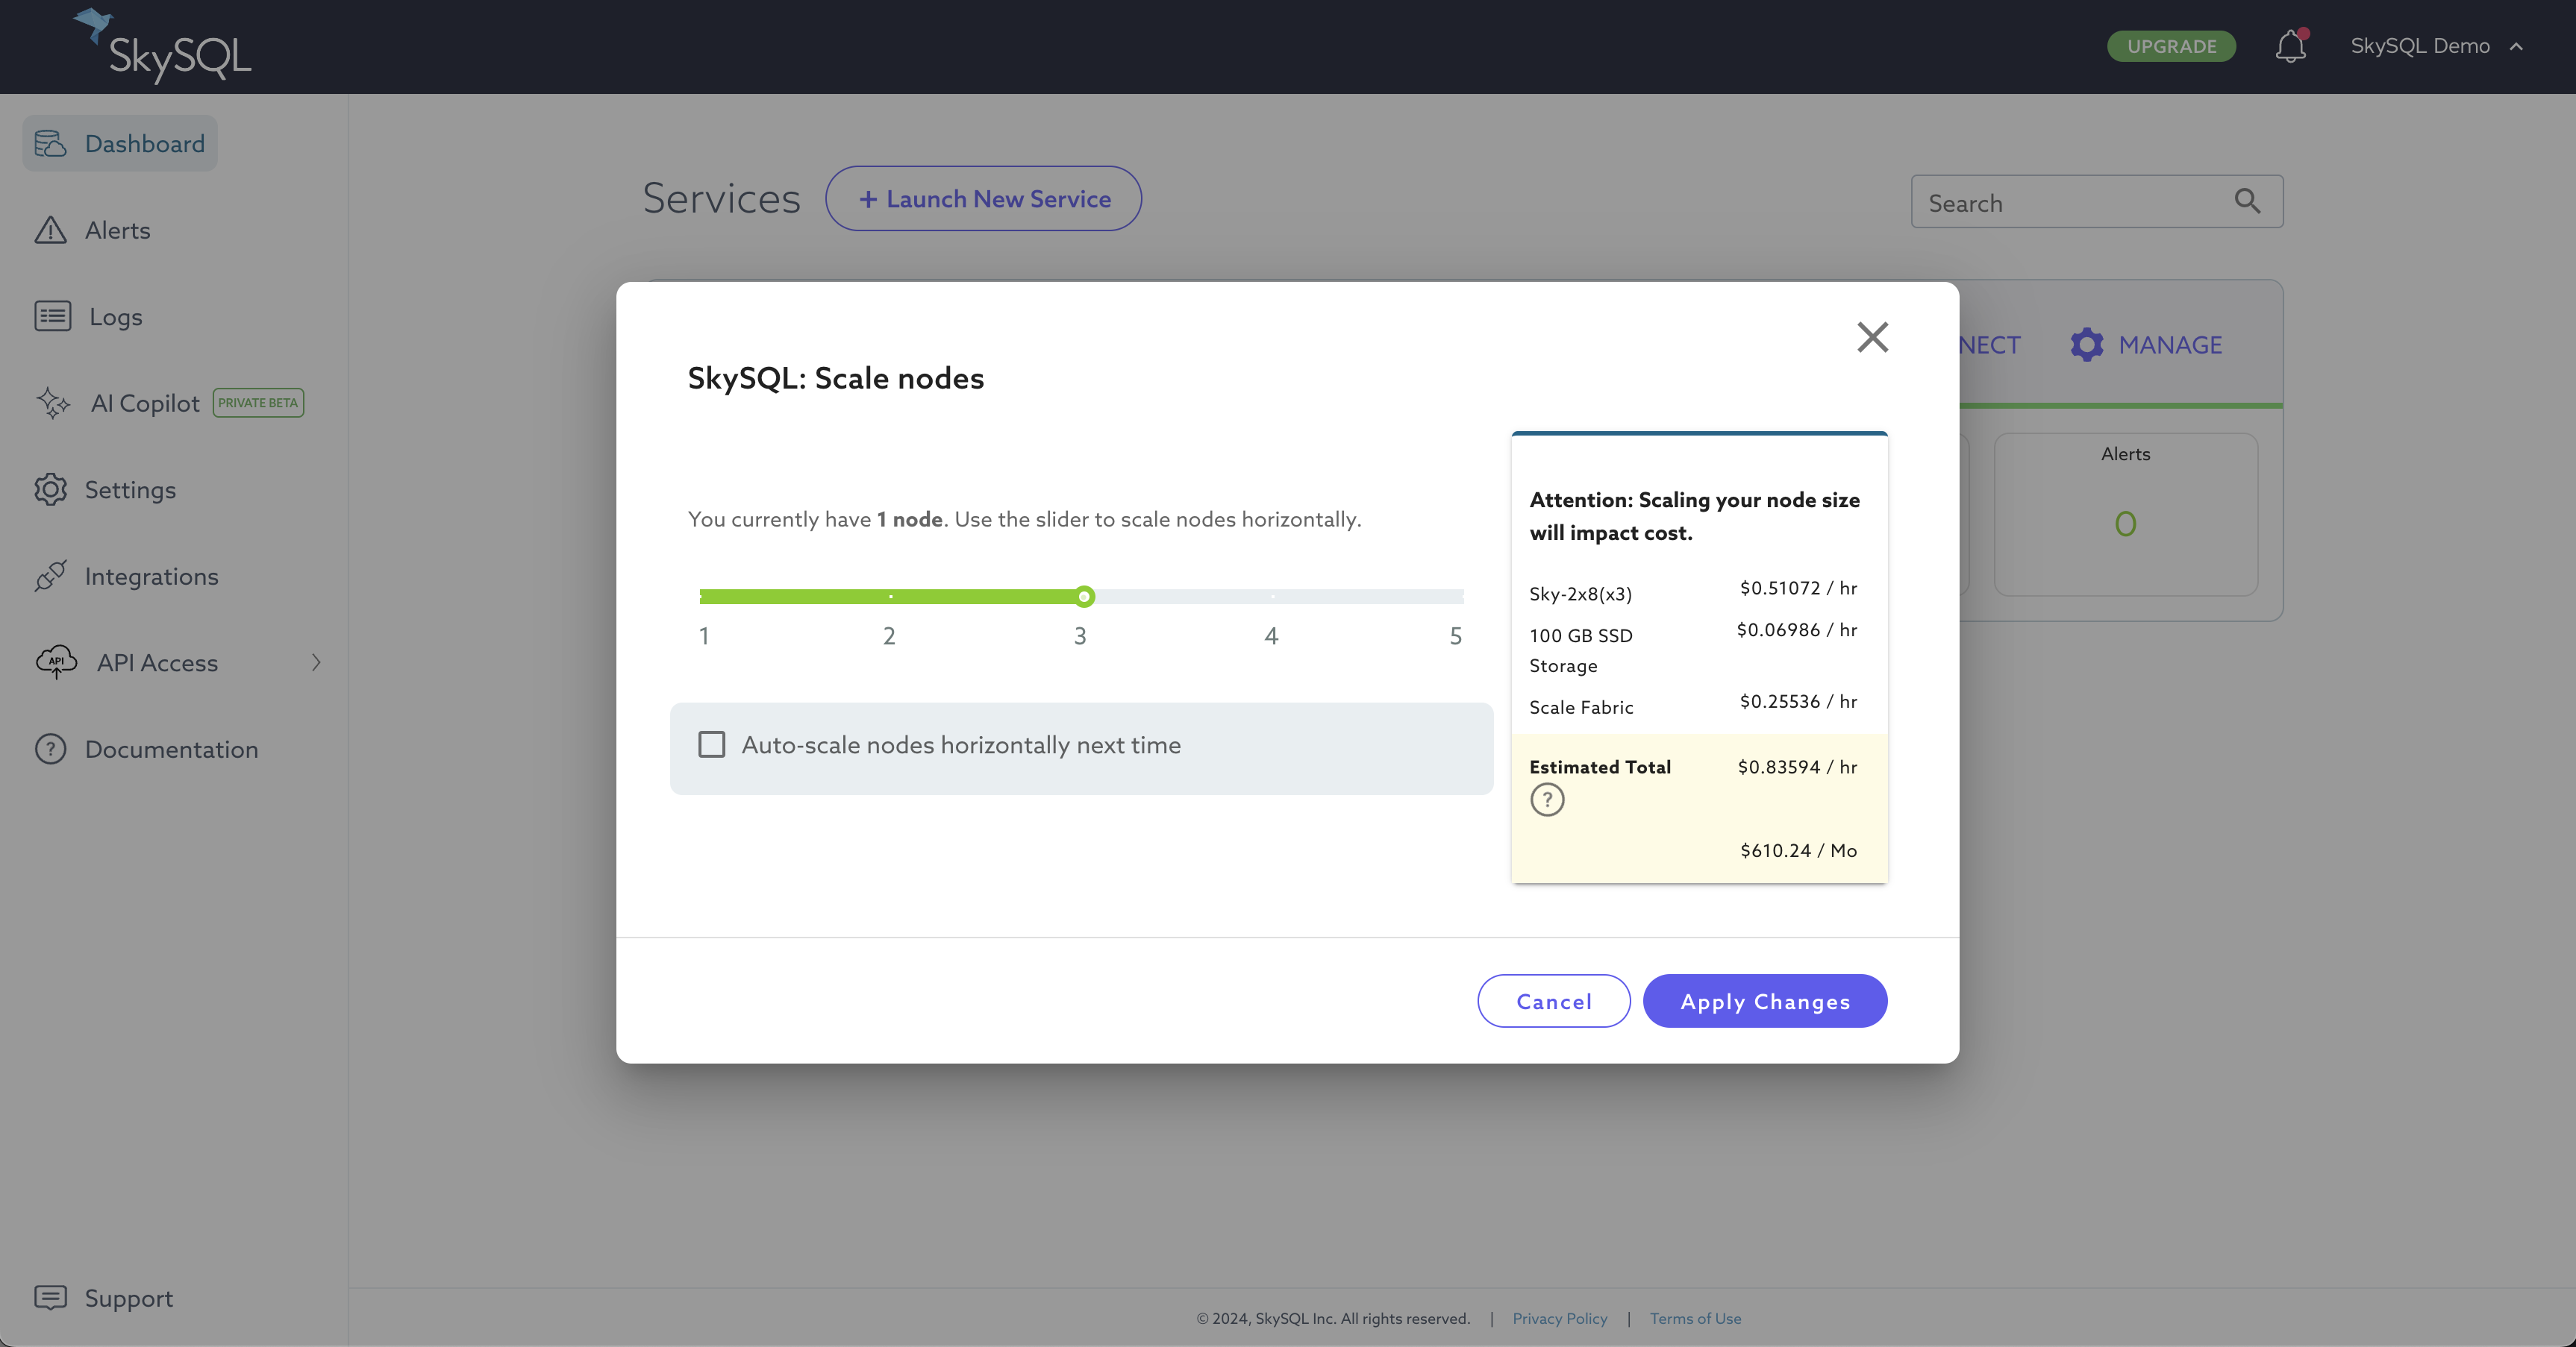Click the Integrations plug icon

(x=50, y=576)
